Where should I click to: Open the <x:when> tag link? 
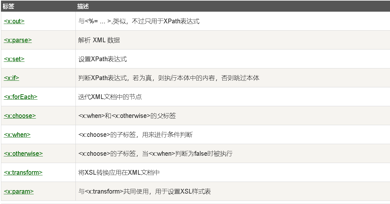pyautogui.click(x=17, y=135)
